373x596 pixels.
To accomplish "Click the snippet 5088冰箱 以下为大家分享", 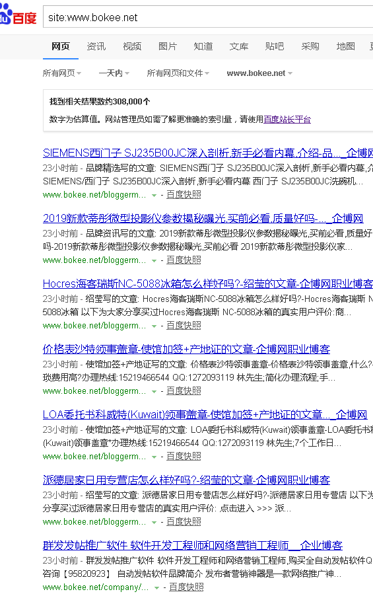I will click(100, 312).
